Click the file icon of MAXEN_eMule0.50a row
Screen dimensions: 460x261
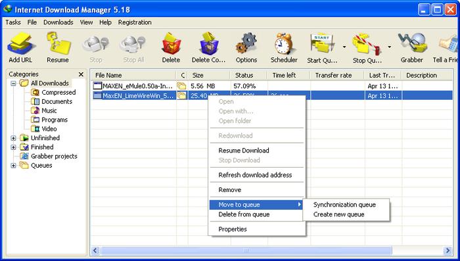[x=97, y=86]
